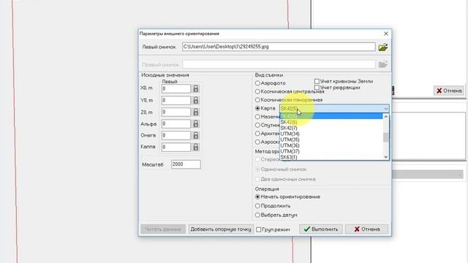Click the Левый снимок file path field

point(279,47)
